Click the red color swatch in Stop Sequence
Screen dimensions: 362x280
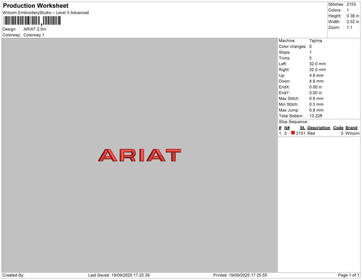tap(293, 133)
